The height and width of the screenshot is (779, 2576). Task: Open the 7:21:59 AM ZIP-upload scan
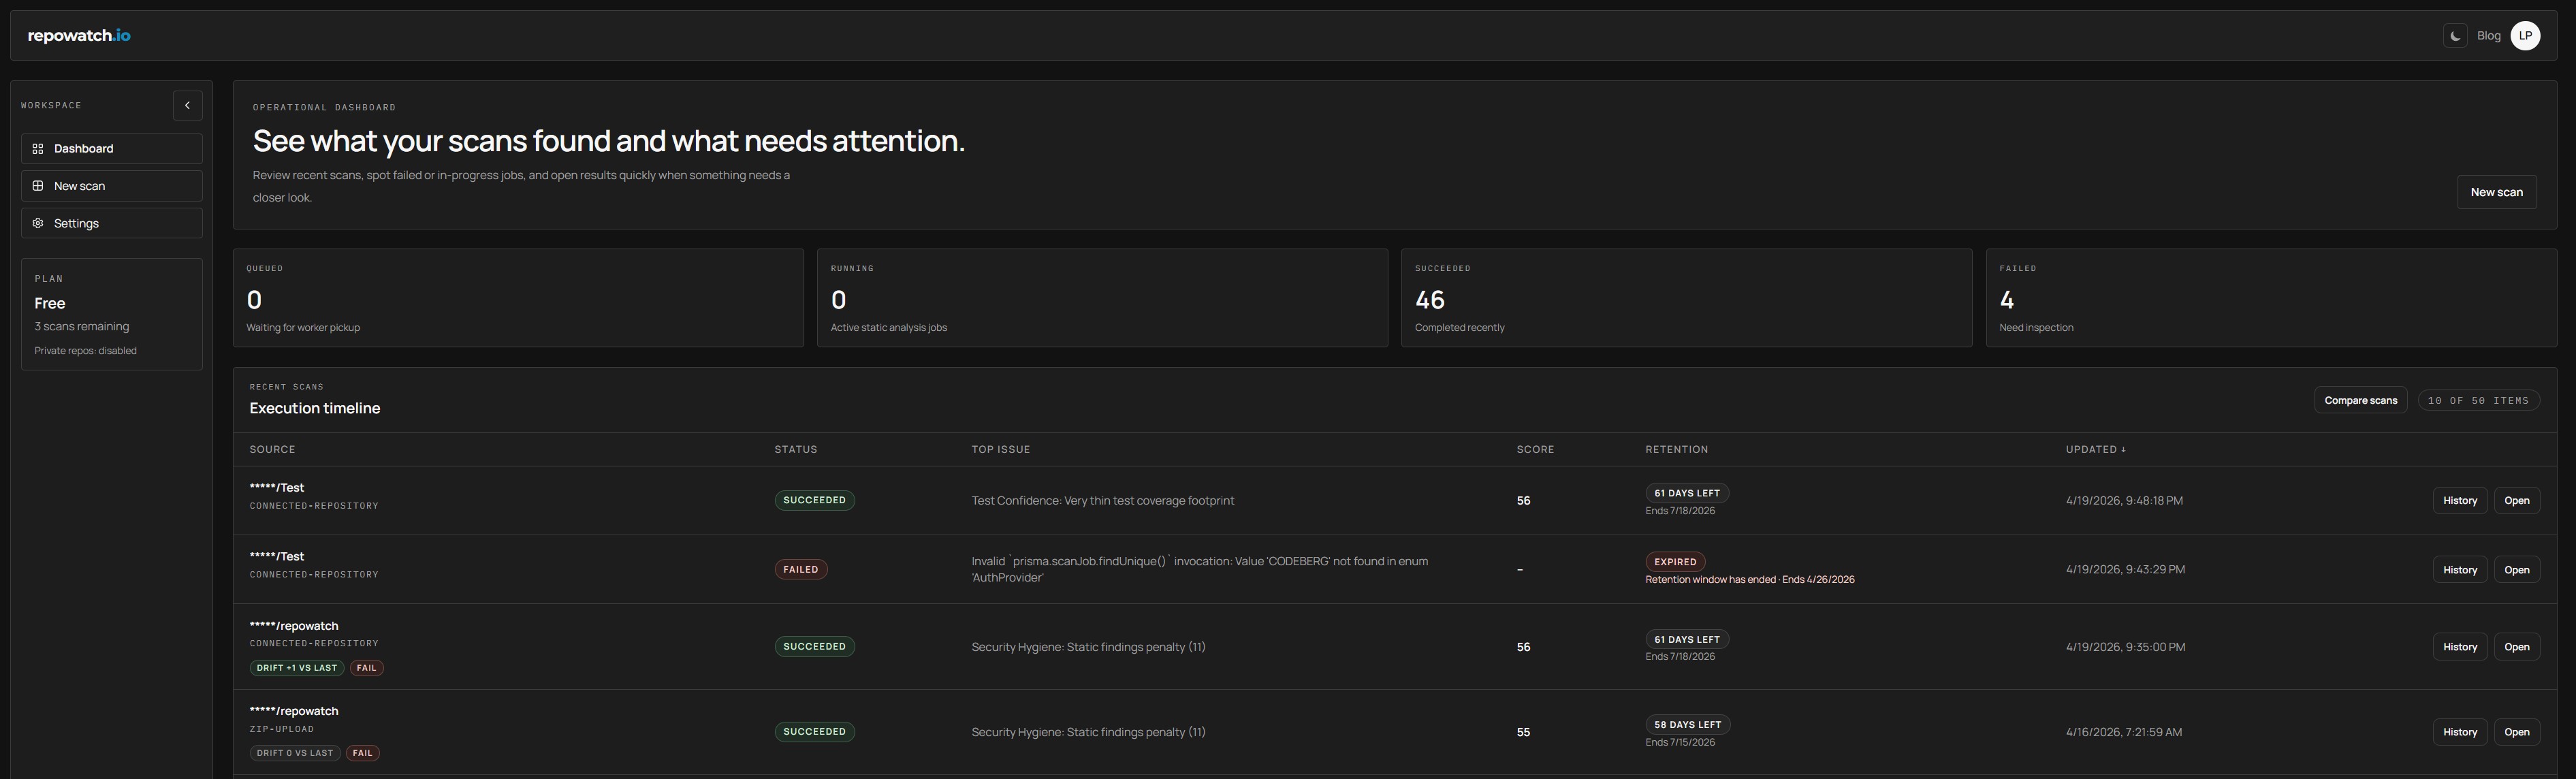click(x=2516, y=732)
